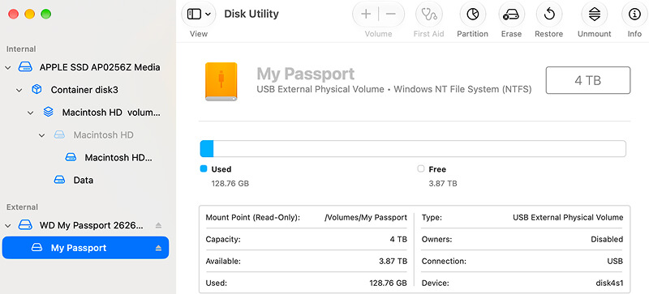Collapse Macintosh HD volumes group
The height and width of the screenshot is (294, 649).
(30, 113)
